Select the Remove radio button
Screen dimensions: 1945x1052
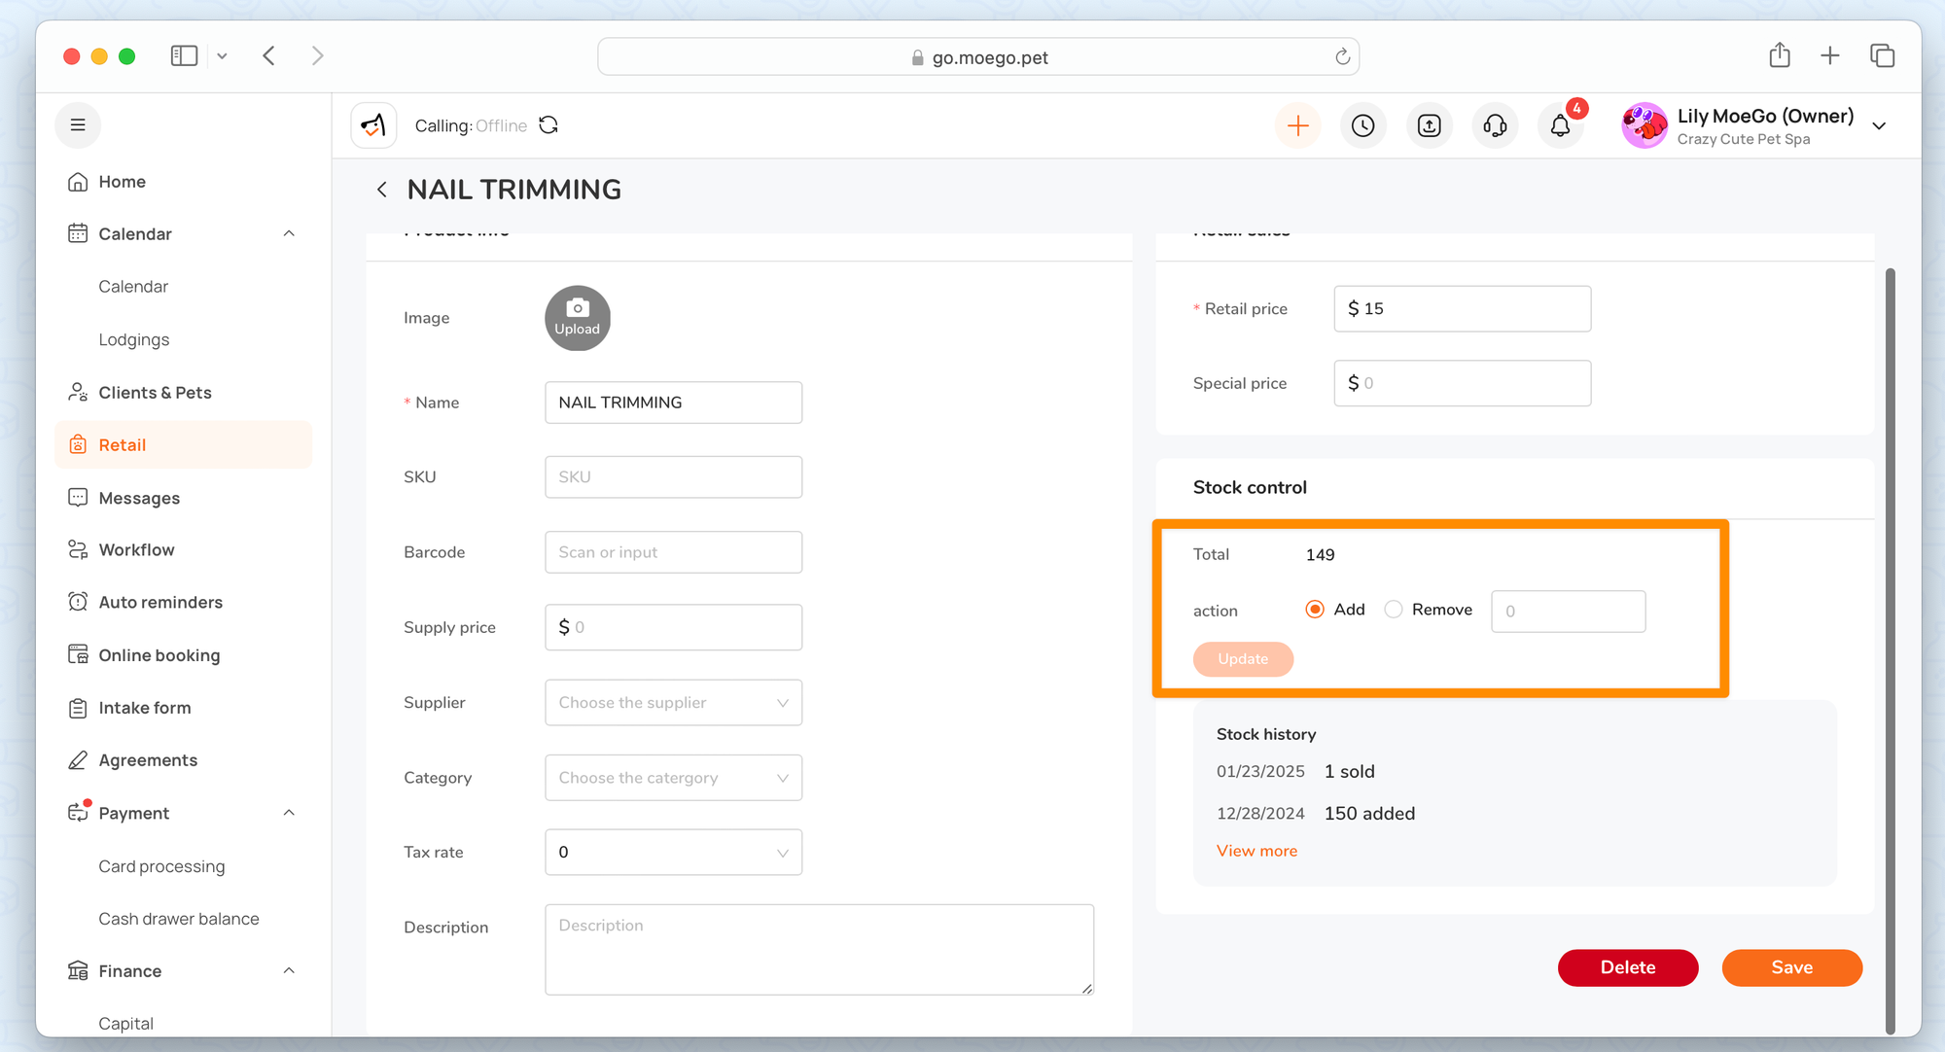(1394, 610)
